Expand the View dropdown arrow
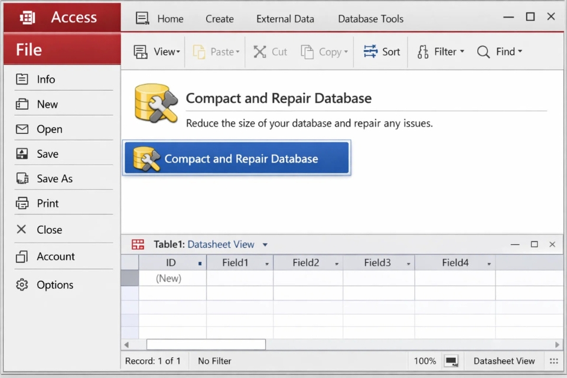Image resolution: width=567 pixels, height=378 pixels. click(x=178, y=52)
